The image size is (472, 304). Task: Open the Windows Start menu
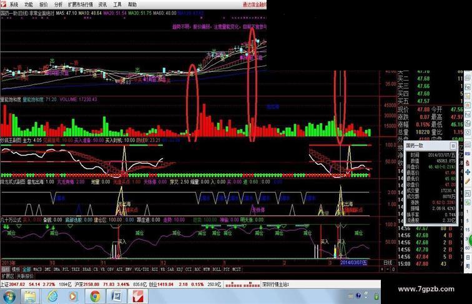pyautogui.click(x=9, y=297)
